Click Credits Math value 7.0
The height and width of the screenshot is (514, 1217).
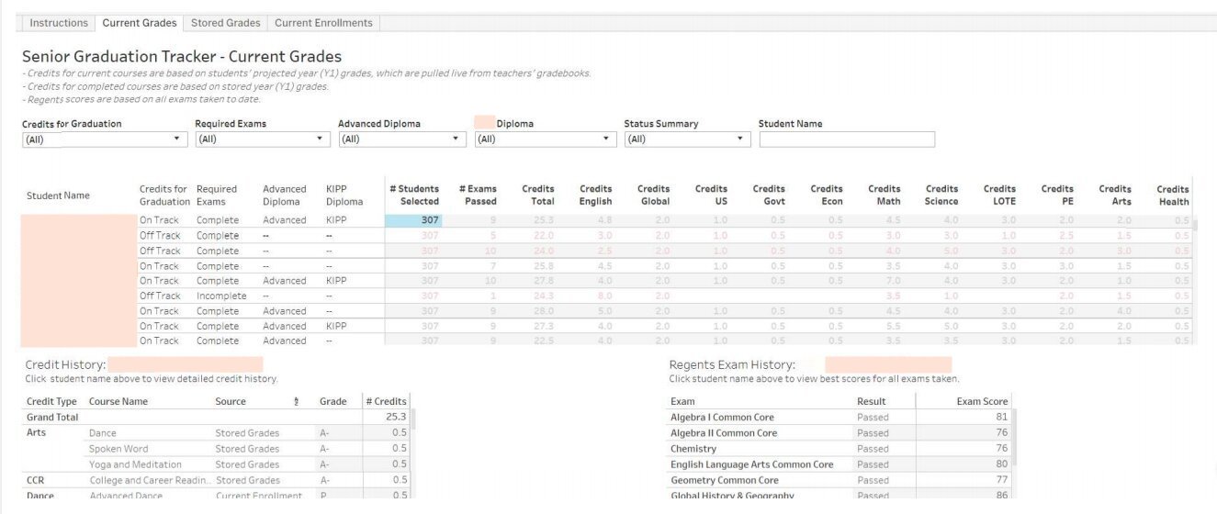tap(893, 281)
